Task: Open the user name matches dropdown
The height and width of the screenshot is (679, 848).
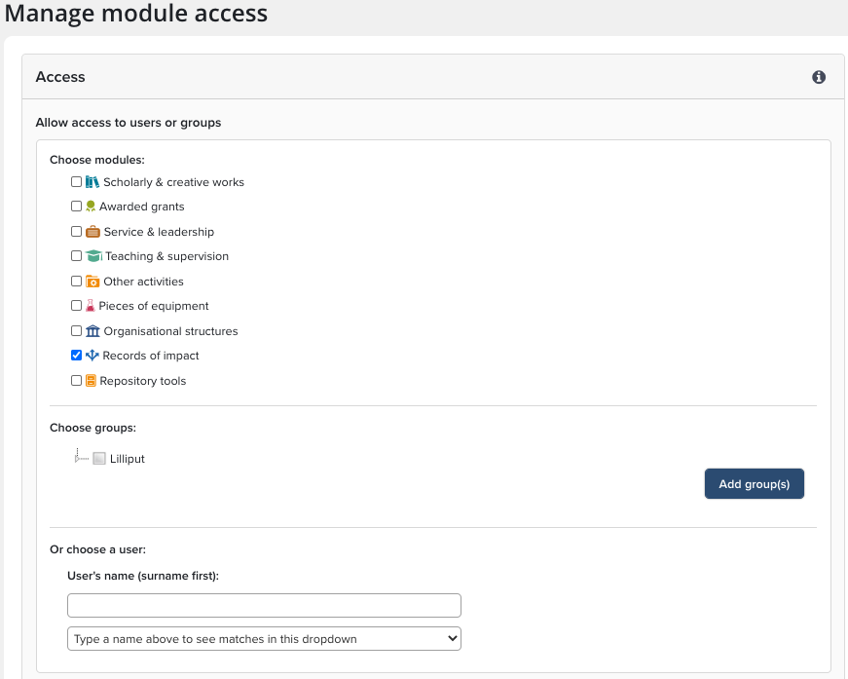Action: tap(264, 639)
